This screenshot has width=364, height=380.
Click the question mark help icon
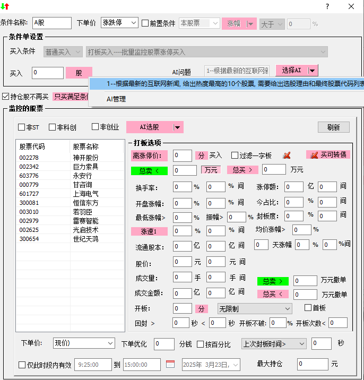327,7
